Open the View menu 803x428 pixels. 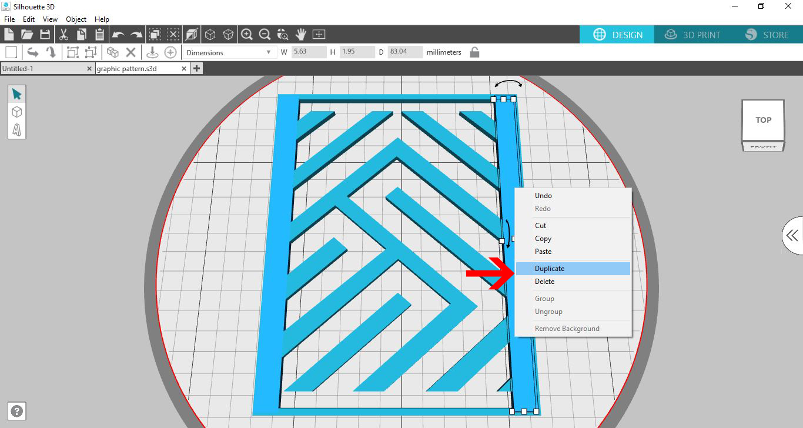pyautogui.click(x=50, y=19)
